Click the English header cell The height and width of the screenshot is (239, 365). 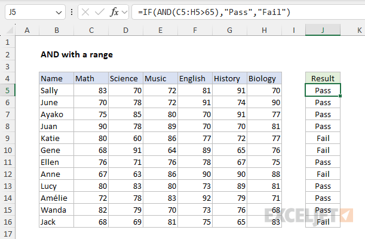pyautogui.click(x=195, y=78)
